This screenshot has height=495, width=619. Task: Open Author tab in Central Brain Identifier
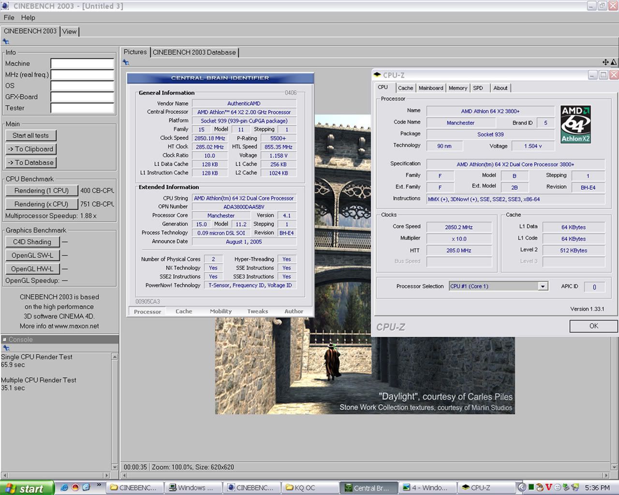(294, 311)
